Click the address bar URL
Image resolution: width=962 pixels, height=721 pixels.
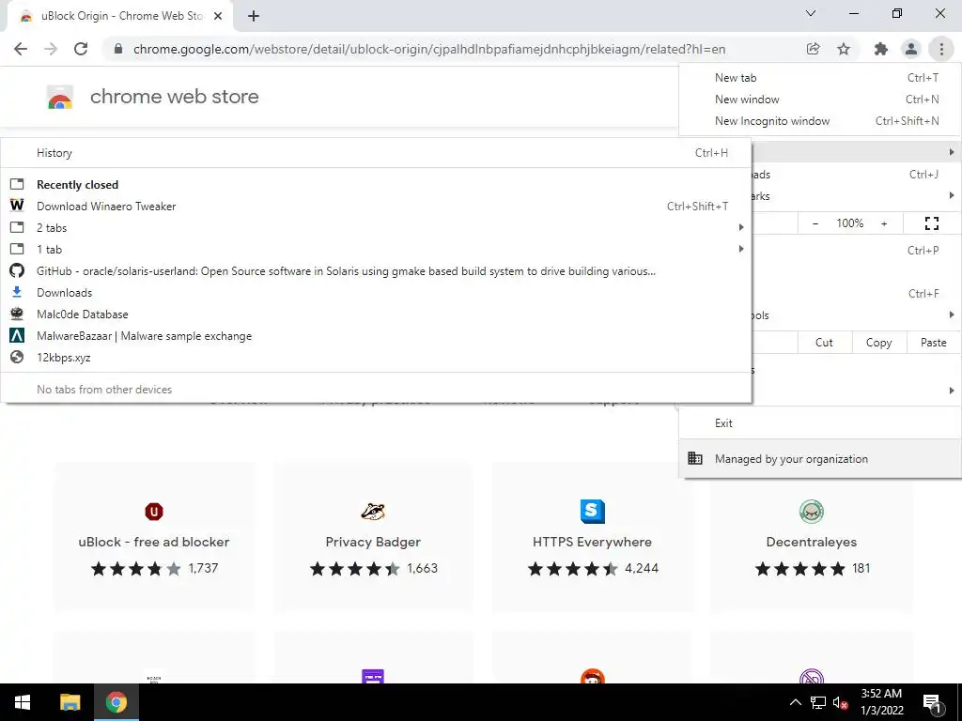(x=429, y=49)
